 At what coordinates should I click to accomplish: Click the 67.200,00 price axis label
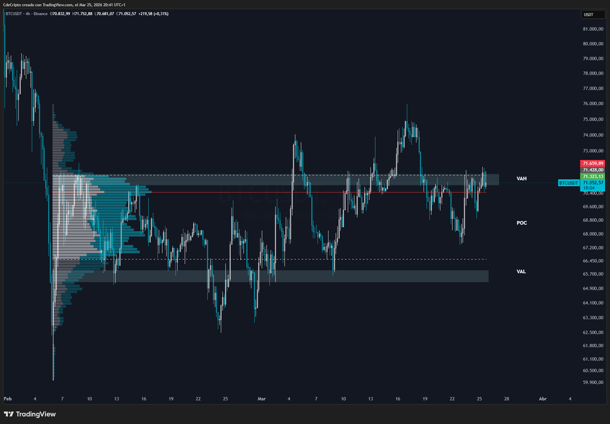[593, 247]
